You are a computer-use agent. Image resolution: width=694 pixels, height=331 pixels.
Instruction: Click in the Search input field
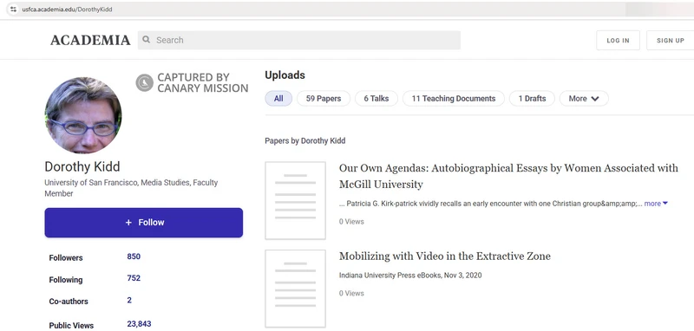298,40
